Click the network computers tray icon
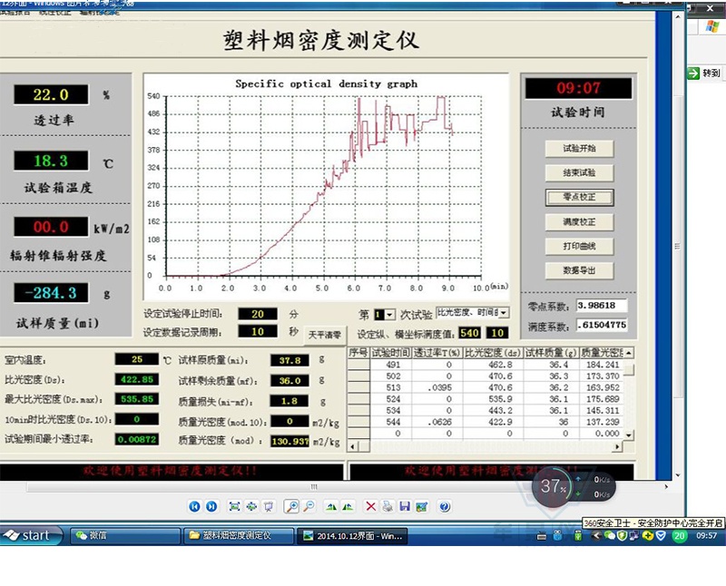Viewport: 726px width, 586px height. (x=633, y=535)
